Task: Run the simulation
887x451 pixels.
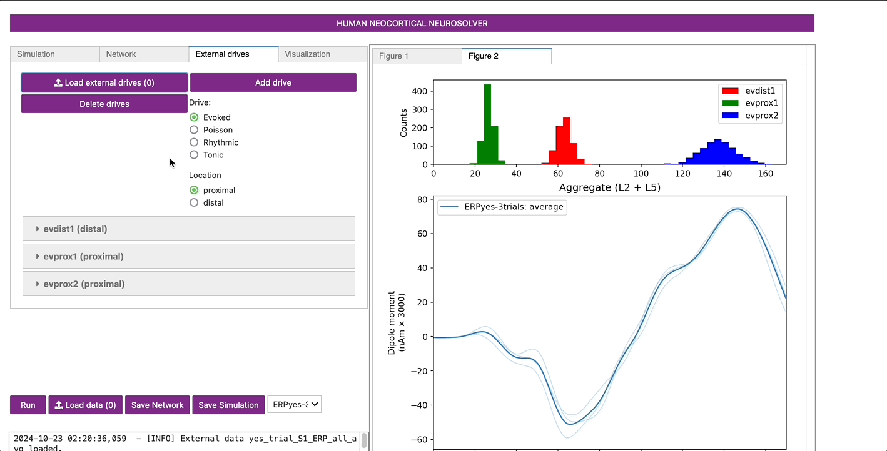Action: pyautogui.click(x=28, y=405)
